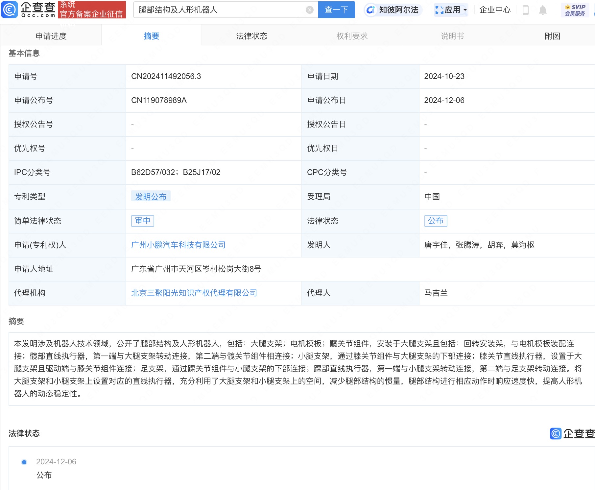Open 知彼阿尔法 AI assistant
Screen dimensions: 595x490
pos(393,10)
